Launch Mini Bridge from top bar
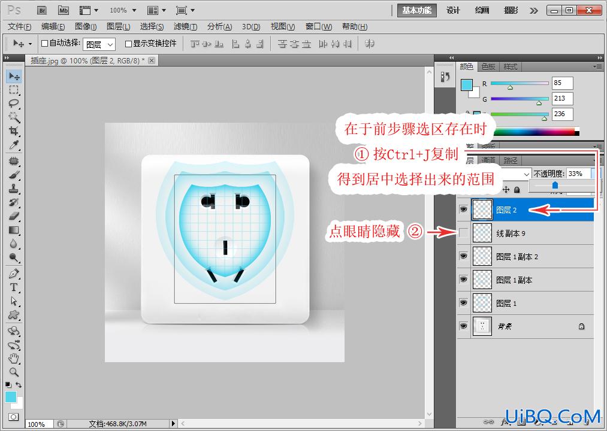 [63, 10]
